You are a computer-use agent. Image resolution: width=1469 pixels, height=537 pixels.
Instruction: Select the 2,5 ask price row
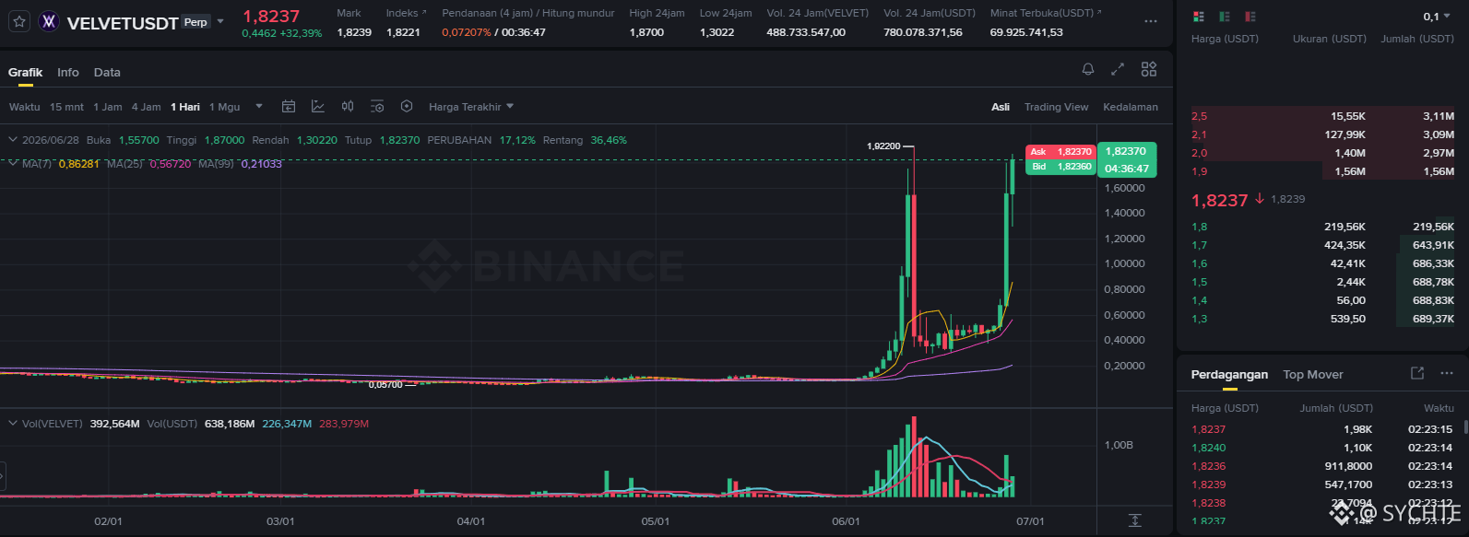tap(1323, 116)
